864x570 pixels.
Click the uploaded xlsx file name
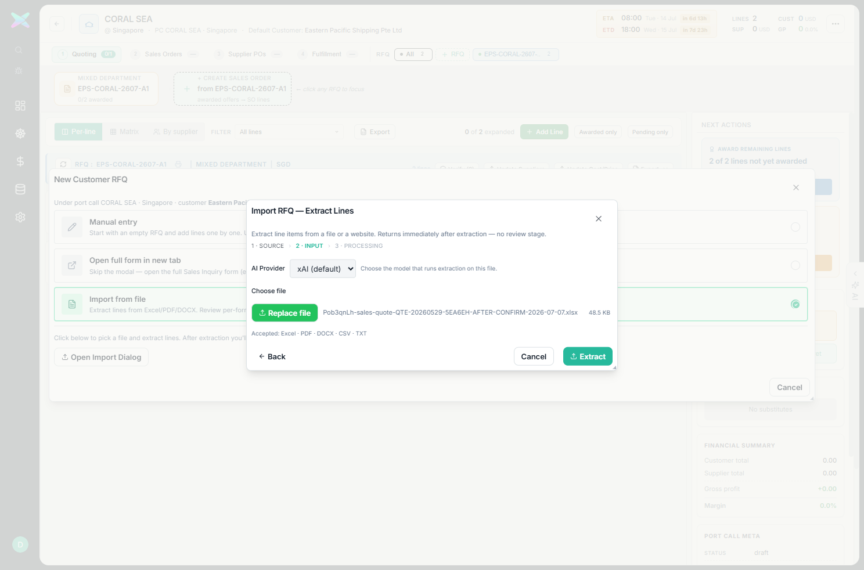450,312
